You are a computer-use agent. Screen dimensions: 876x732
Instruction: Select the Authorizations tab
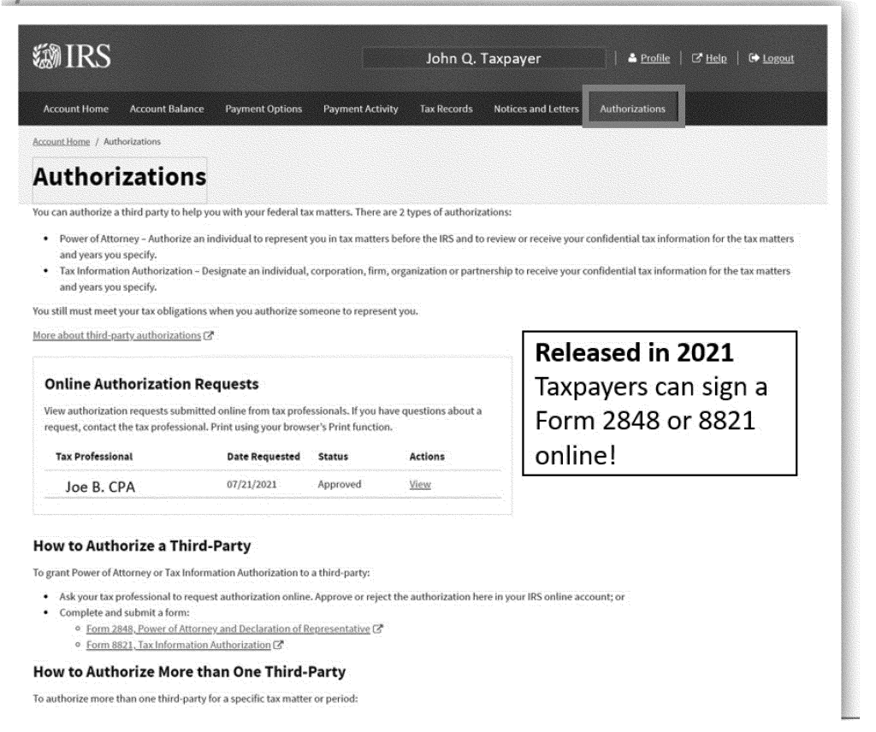click(633, 107)
